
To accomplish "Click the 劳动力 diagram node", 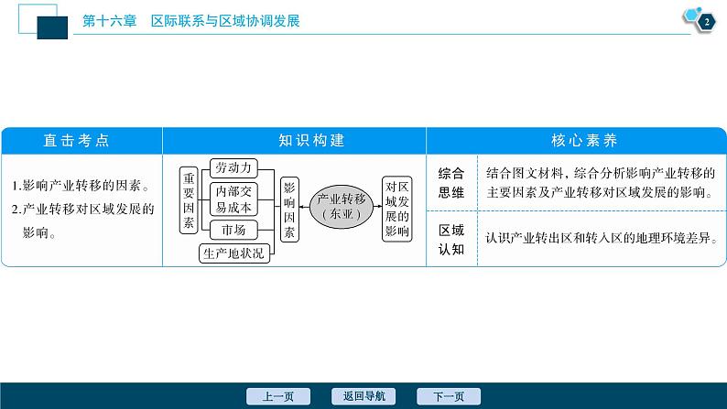I will (x=233, y=167).
